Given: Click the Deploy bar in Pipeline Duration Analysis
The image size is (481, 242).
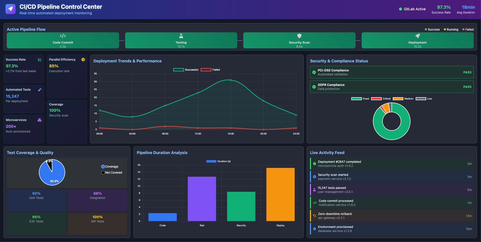Looking at the screenshot, I should (280, 194).
